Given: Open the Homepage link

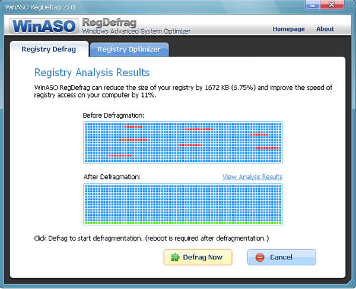Looking at the screenshot, I should point(288,29).
